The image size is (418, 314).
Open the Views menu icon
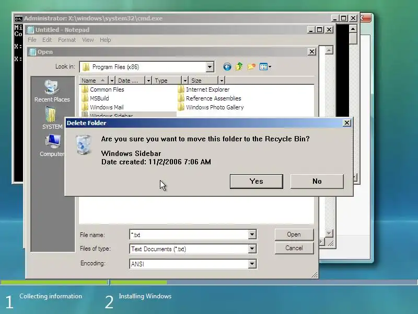pyautogui.click(x=265, y=67)
